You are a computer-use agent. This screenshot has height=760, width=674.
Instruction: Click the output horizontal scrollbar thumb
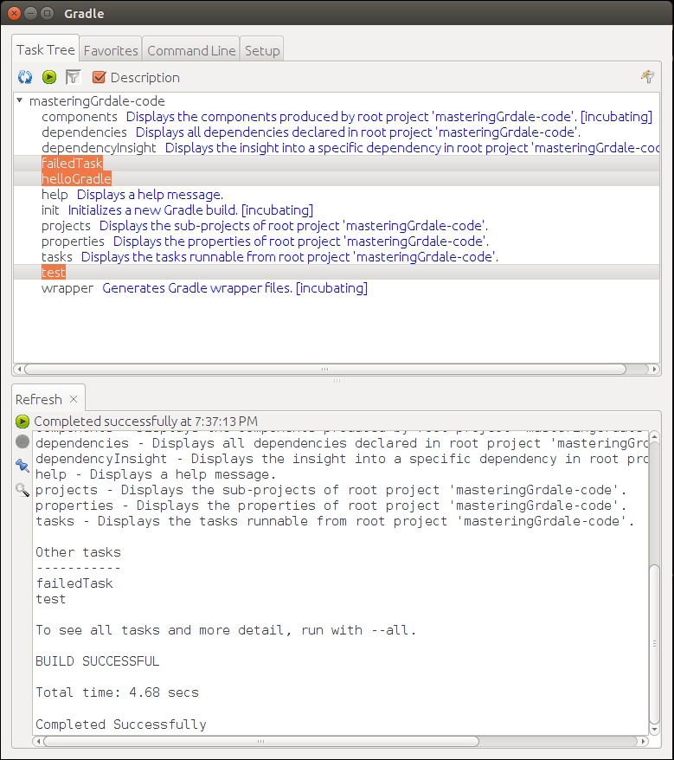tap(261, 741)
